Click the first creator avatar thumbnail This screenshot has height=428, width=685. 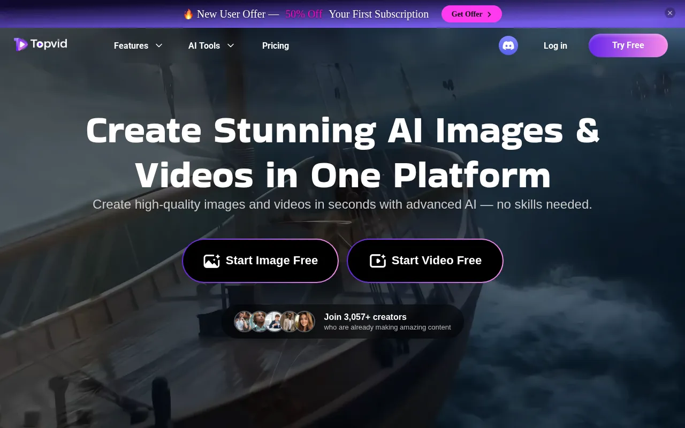coord(244,322)
